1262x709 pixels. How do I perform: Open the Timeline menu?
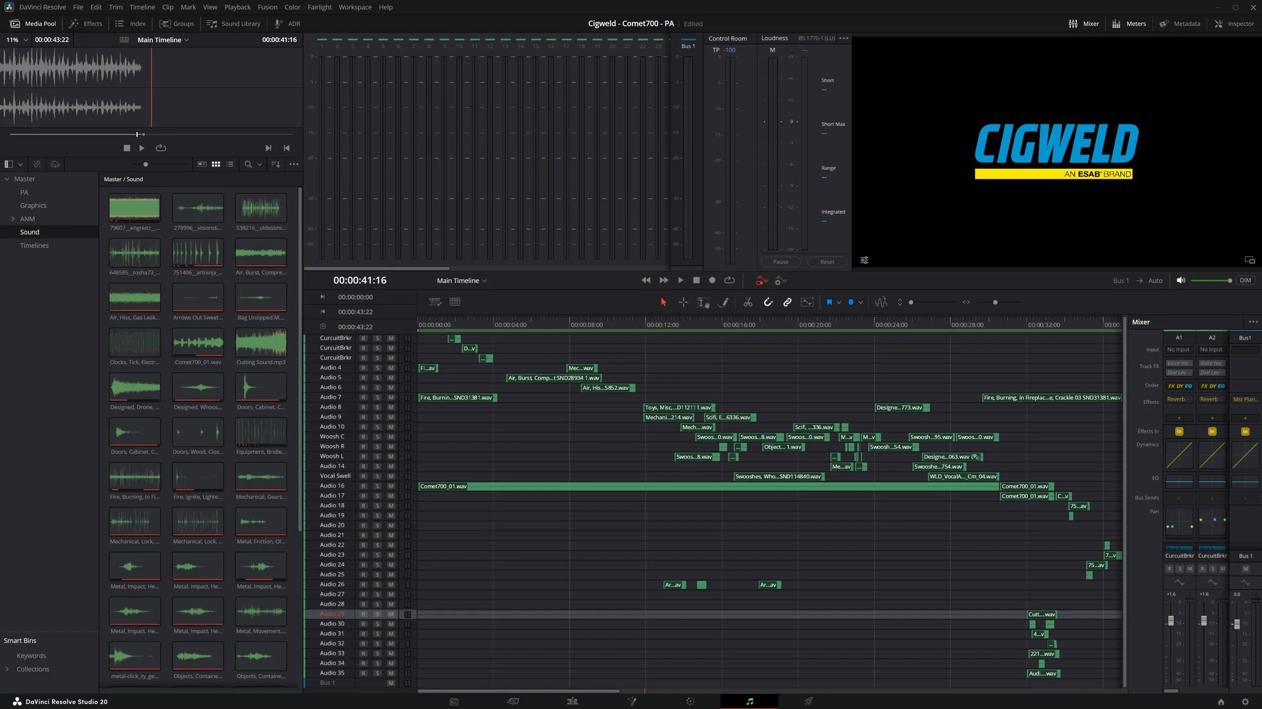142,7
